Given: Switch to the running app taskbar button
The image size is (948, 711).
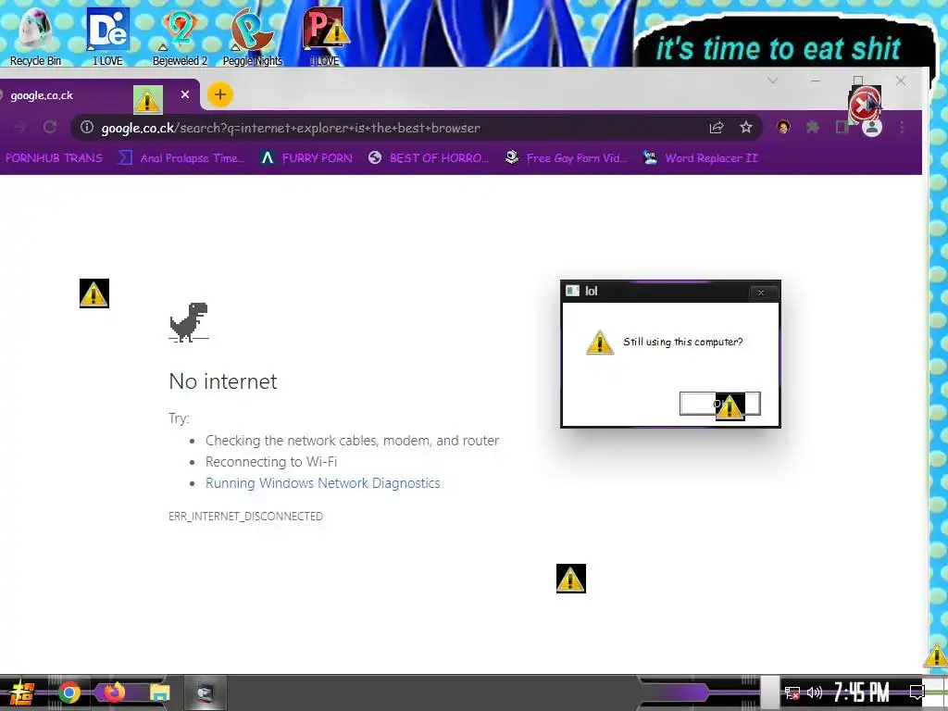Looking at the screenshot, I should [x=205, y=692].
